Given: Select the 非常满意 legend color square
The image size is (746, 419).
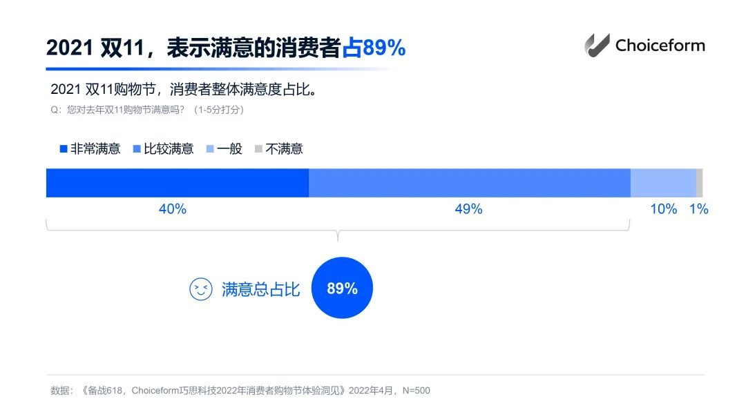Looking at the screenshot, I should tap(64, 149).
